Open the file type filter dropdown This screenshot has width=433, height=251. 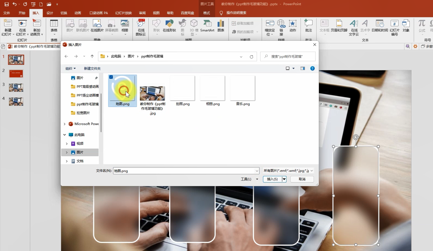[288, 171]
